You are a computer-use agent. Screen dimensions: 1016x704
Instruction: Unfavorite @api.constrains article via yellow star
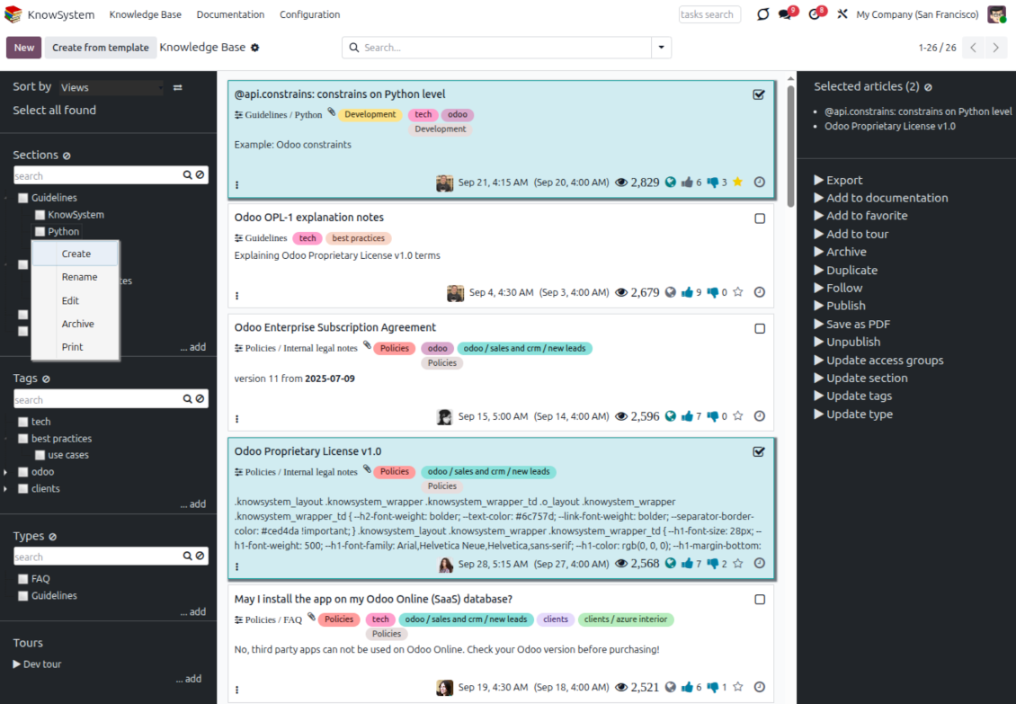pyautogui.click(x=737, y=183)
